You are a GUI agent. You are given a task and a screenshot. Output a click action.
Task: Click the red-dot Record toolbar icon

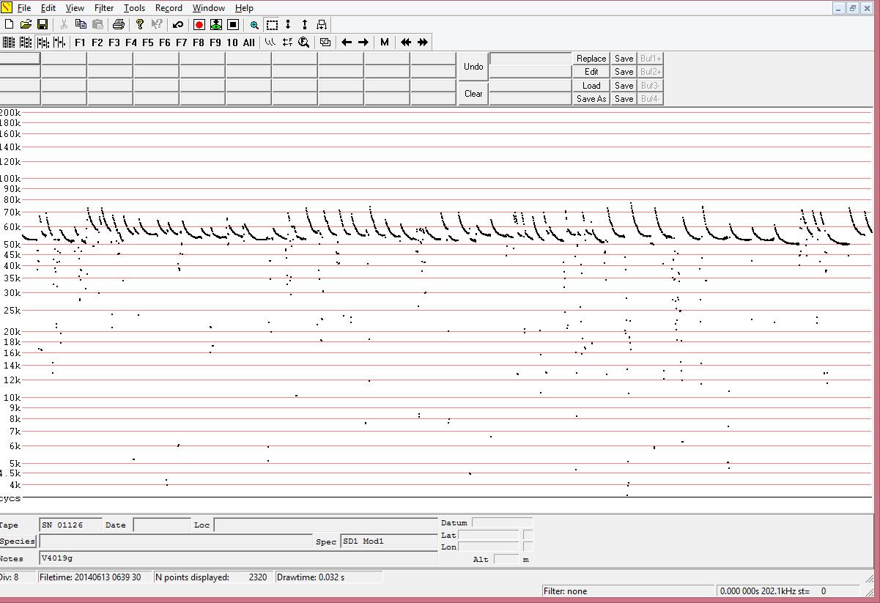coord(199,24)
